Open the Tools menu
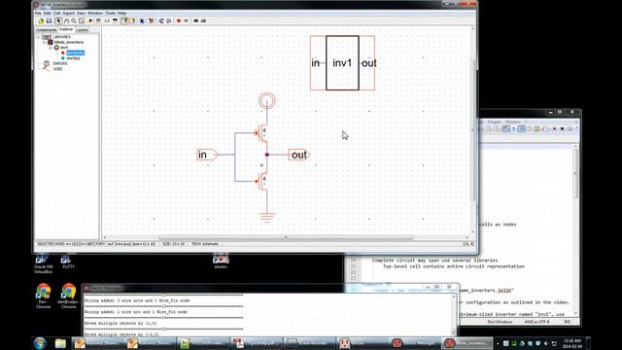The height and width of the screenshot is (350, 622). click(x=110, y=13)
